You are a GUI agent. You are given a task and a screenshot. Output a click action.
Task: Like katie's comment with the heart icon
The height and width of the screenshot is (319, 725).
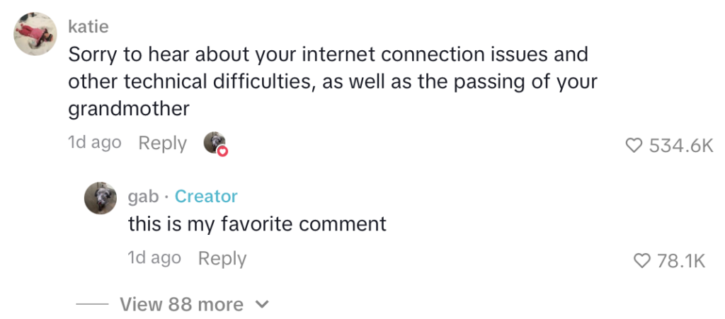(632, 145)
